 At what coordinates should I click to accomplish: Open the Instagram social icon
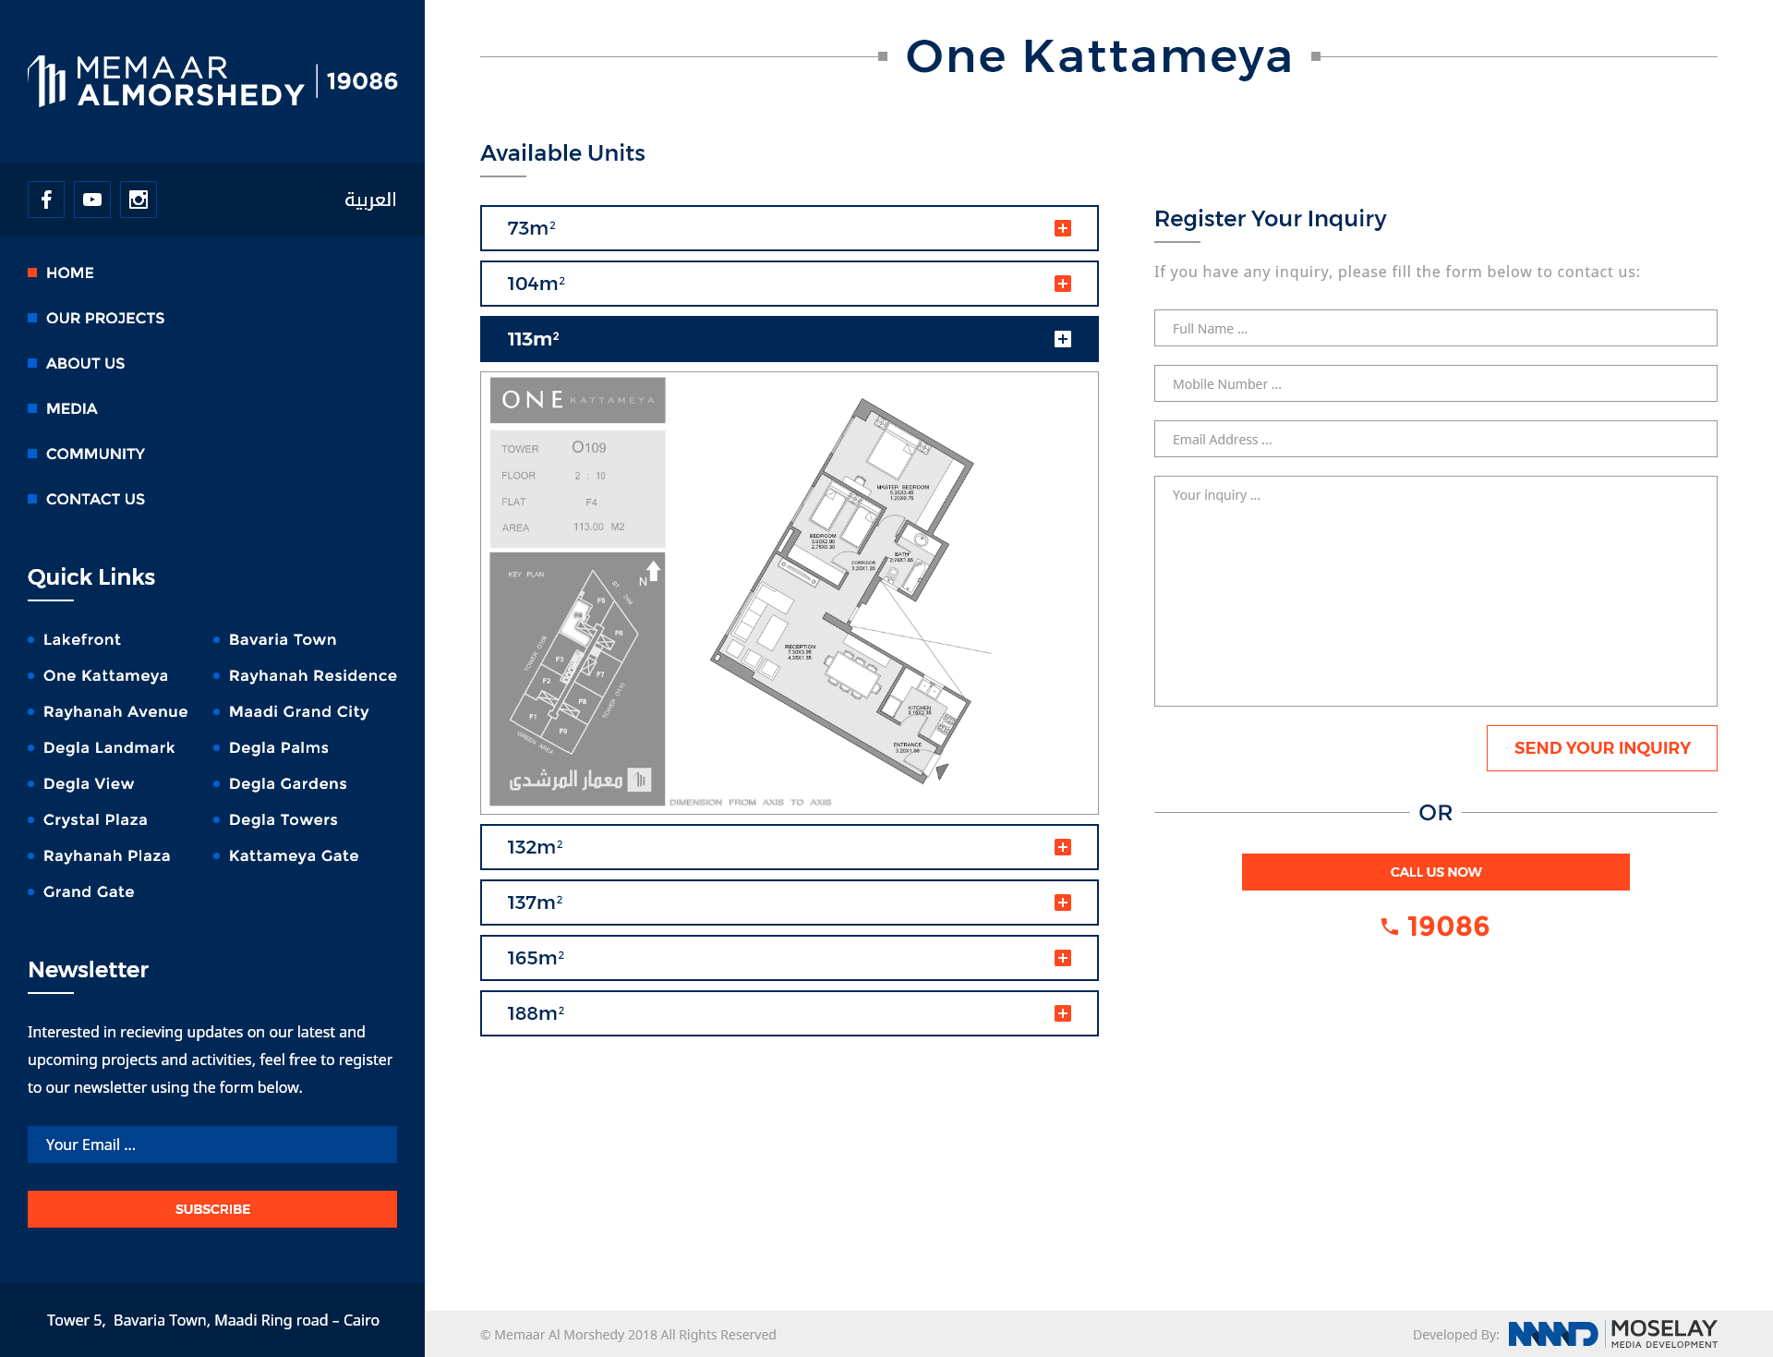tap(139, 200)
